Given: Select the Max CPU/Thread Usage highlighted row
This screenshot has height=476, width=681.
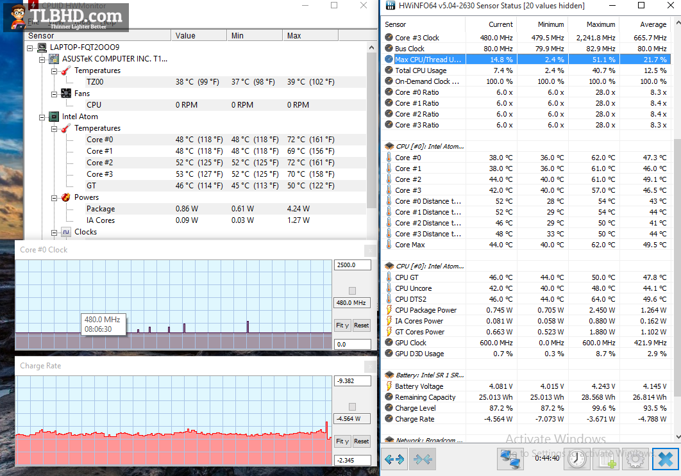Looking at the screenshot, I should click(x=527, y=60).
